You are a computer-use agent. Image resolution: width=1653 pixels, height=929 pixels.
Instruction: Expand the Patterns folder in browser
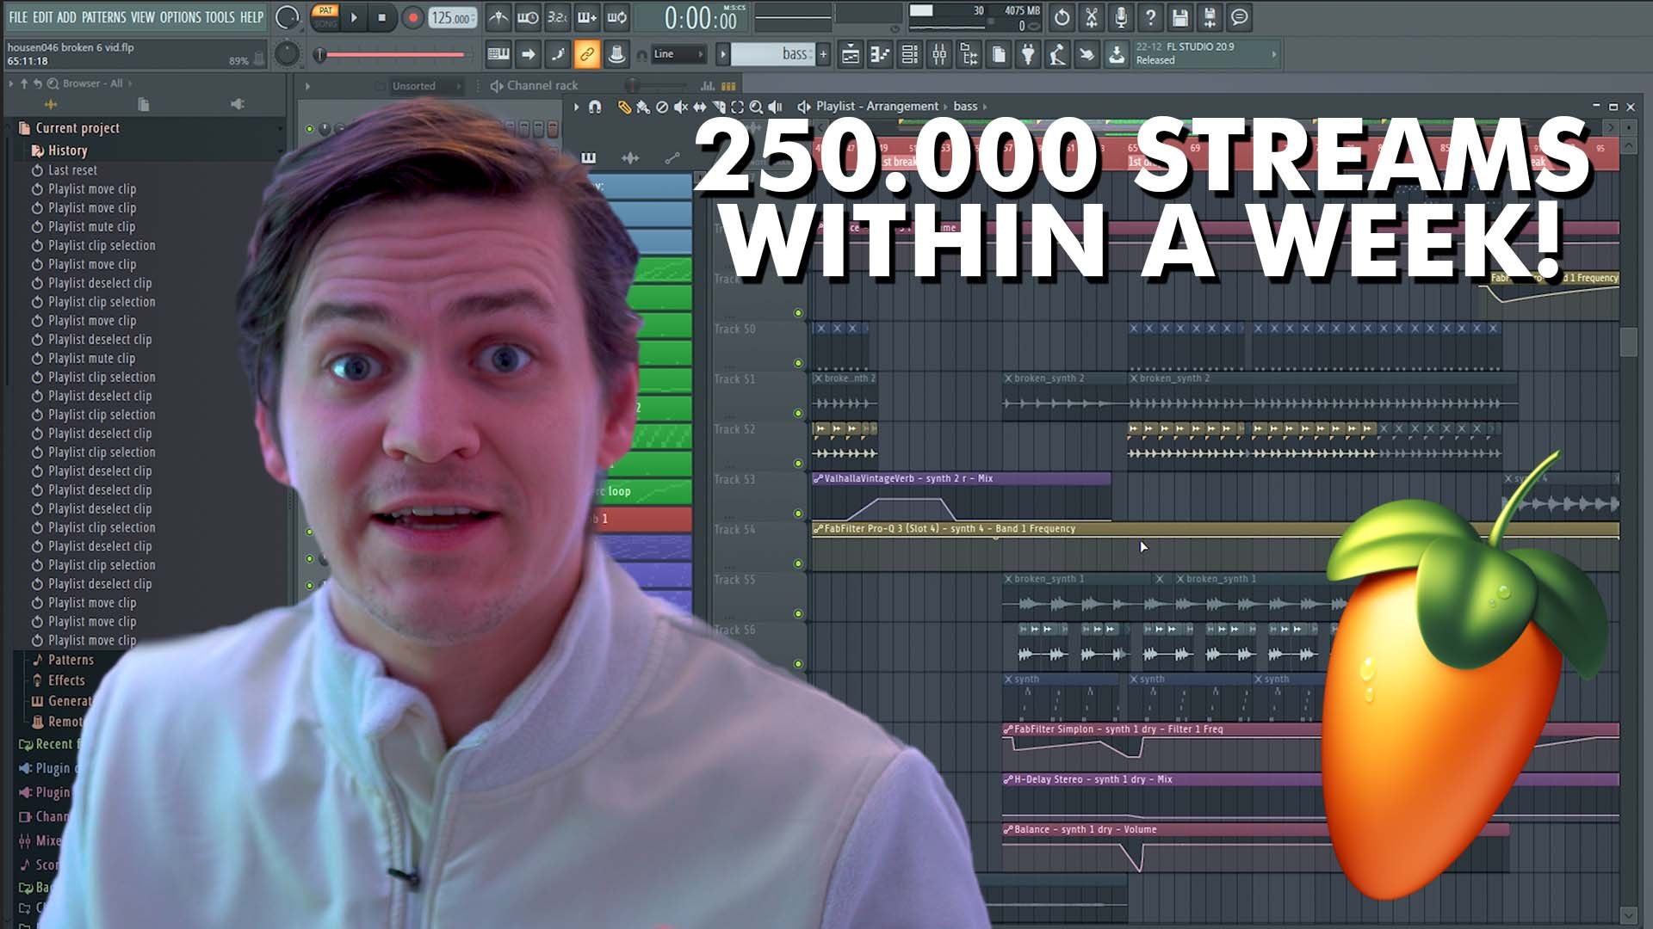(71, 660)
